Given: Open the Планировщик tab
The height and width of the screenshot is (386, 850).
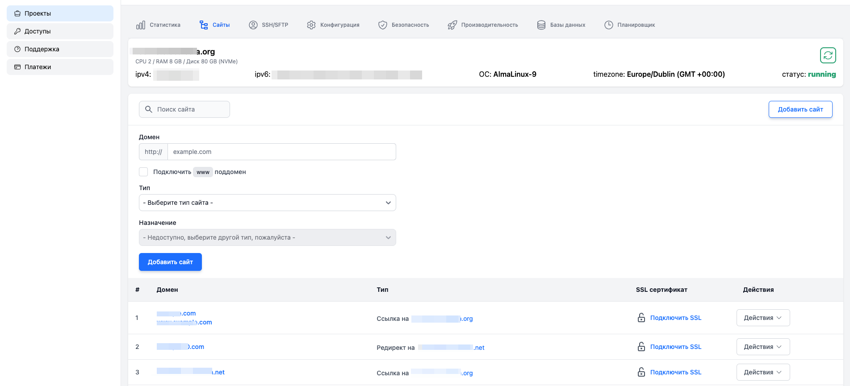Looking at the screenshot, I should pos(630,25).
